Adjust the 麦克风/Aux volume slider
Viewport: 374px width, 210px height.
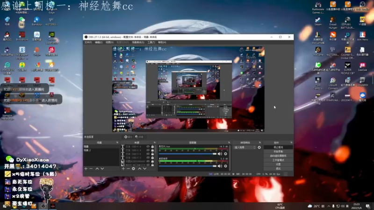(188, 154)
